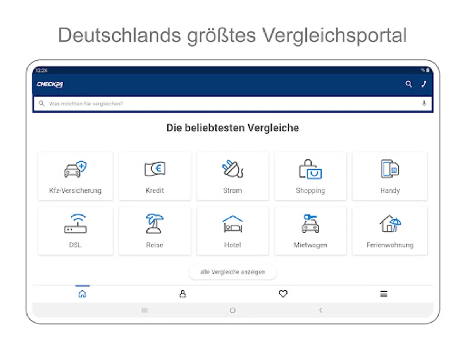Open the profile tab in bottom bar
The height and width of the screenshot is (349, 465).
(x=183, y=294)
